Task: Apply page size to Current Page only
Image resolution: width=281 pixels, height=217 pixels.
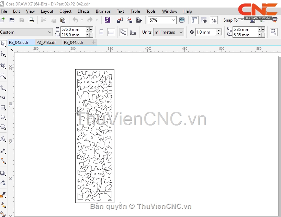Action: coord(133,32)
